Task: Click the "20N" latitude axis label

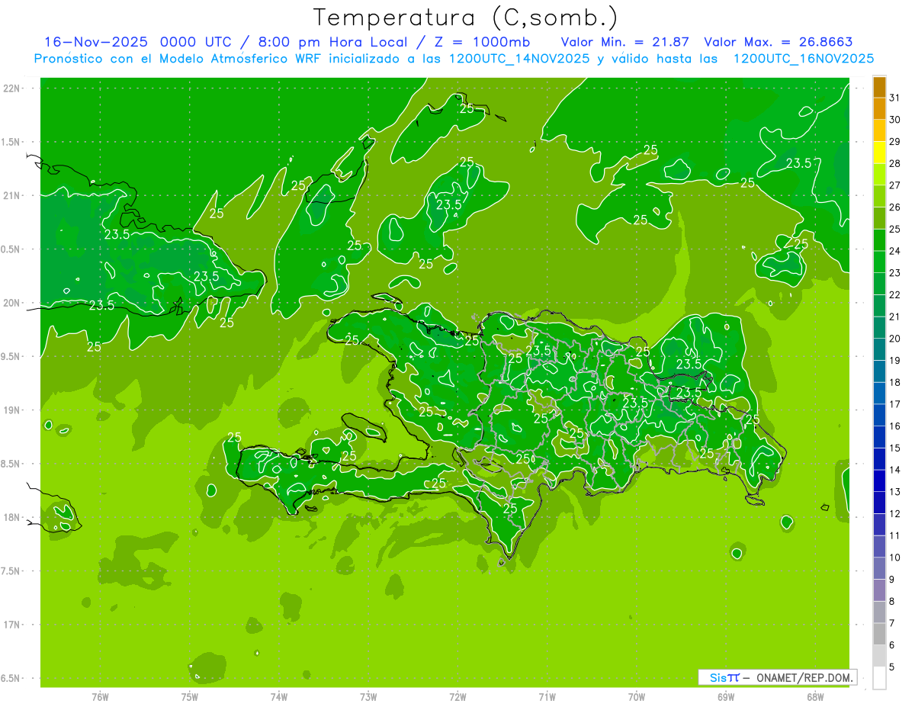Action: (12, 303)
